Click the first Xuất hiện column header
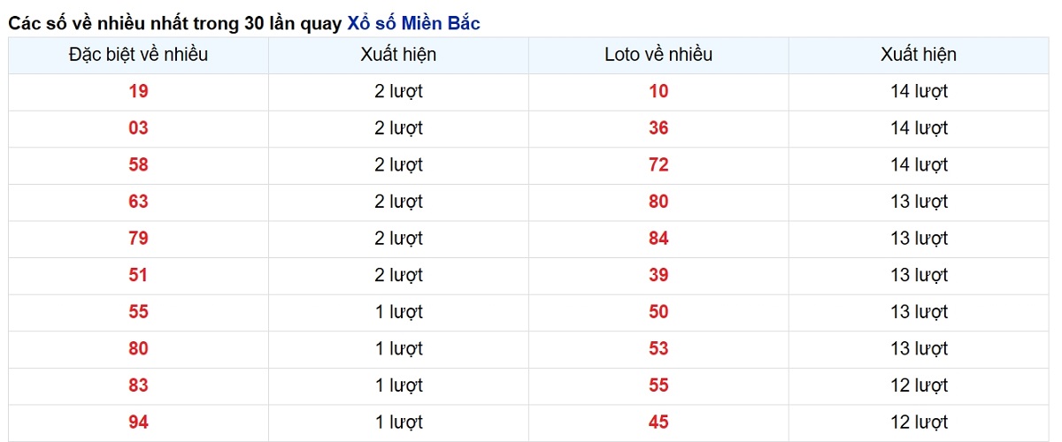The height and width of the screenshot is (442, 1062). pyautogui.click(x=398, y=55)
